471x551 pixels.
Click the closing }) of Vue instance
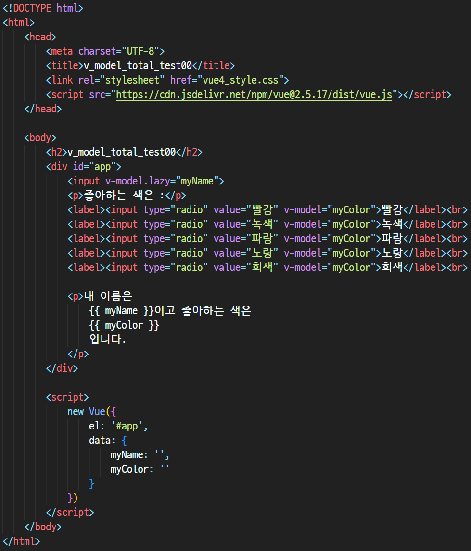point(73,498)
